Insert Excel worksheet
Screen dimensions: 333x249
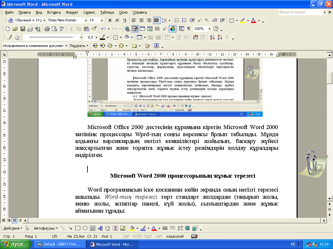(150, 29)
